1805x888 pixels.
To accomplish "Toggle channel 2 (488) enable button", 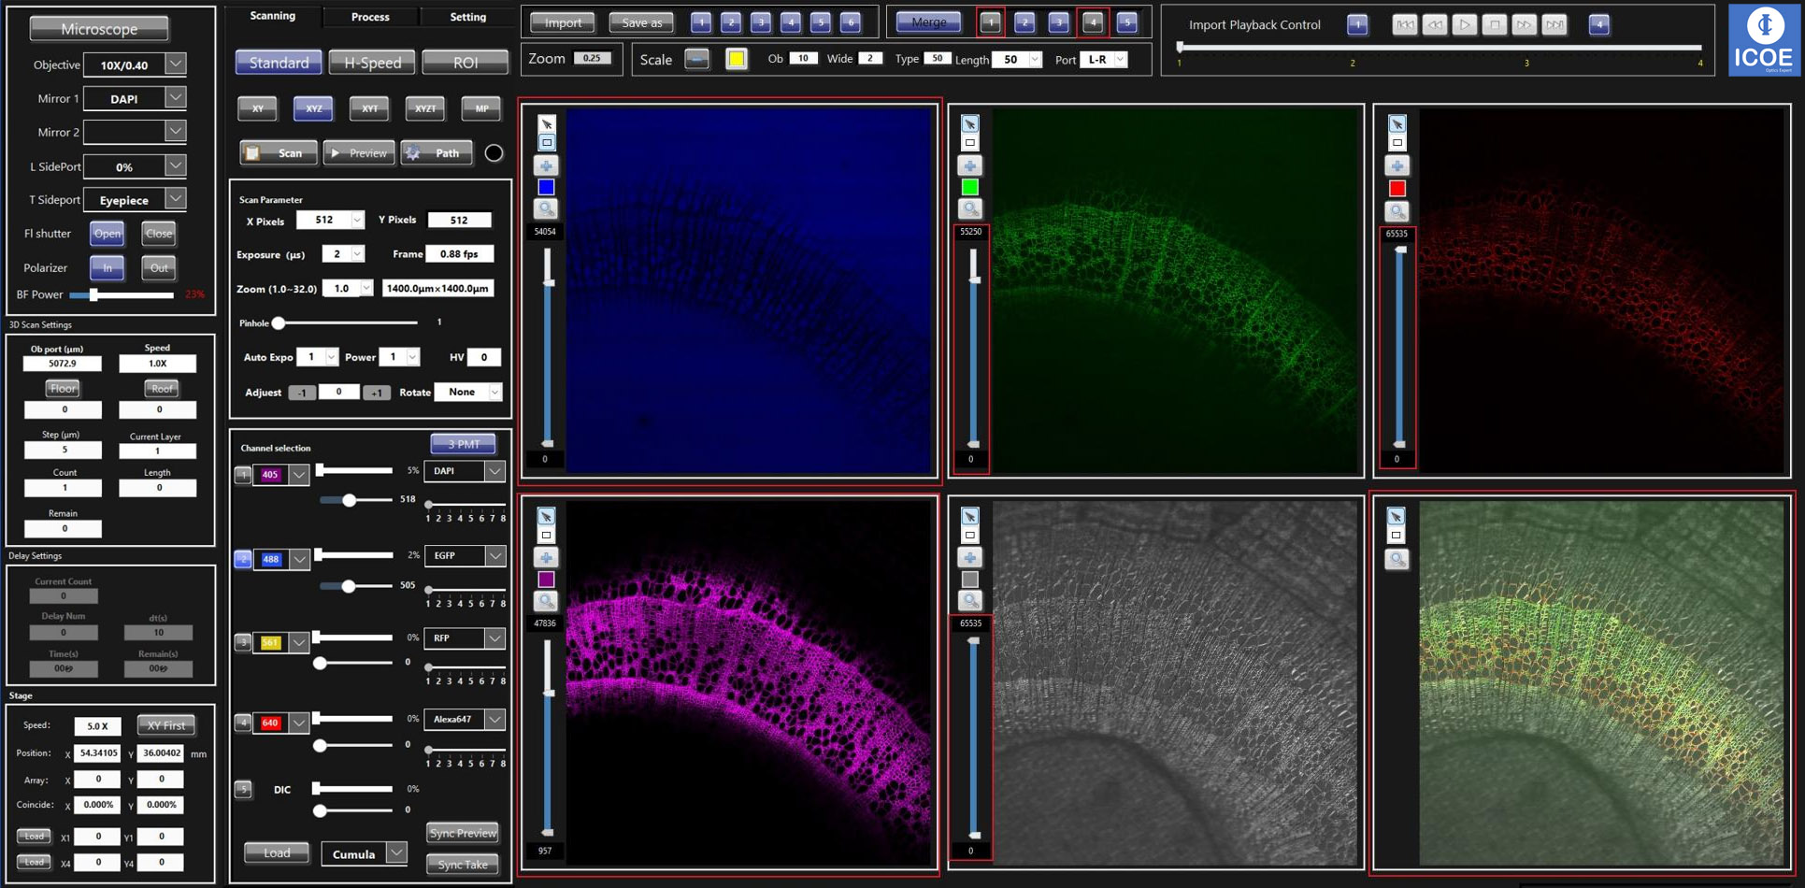I will (243, 559).
